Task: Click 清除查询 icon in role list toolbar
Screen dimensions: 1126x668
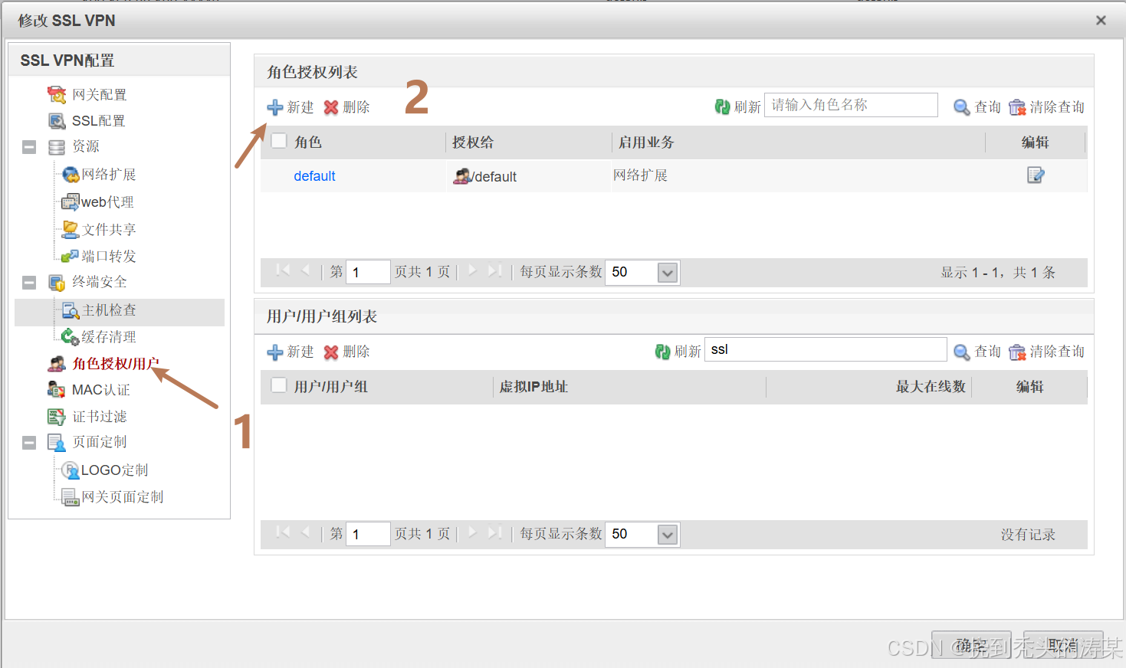Action: click(1017, 107)
